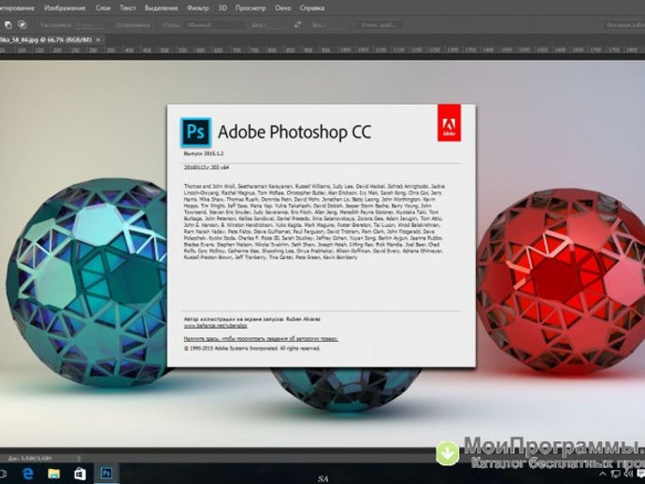Select the jpg document tab at 66.7%
Screen dimensions: 645x484
click(46, 40)
